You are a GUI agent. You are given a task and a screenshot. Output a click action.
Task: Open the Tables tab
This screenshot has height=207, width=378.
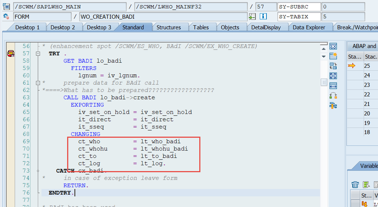coord(201,27)
